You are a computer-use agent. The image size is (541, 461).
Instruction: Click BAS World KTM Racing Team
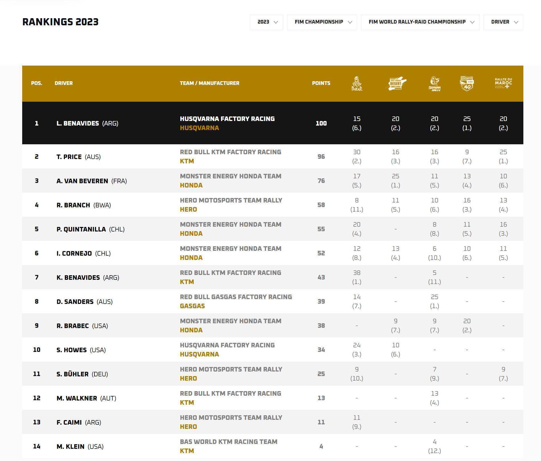tap(228, 442)
